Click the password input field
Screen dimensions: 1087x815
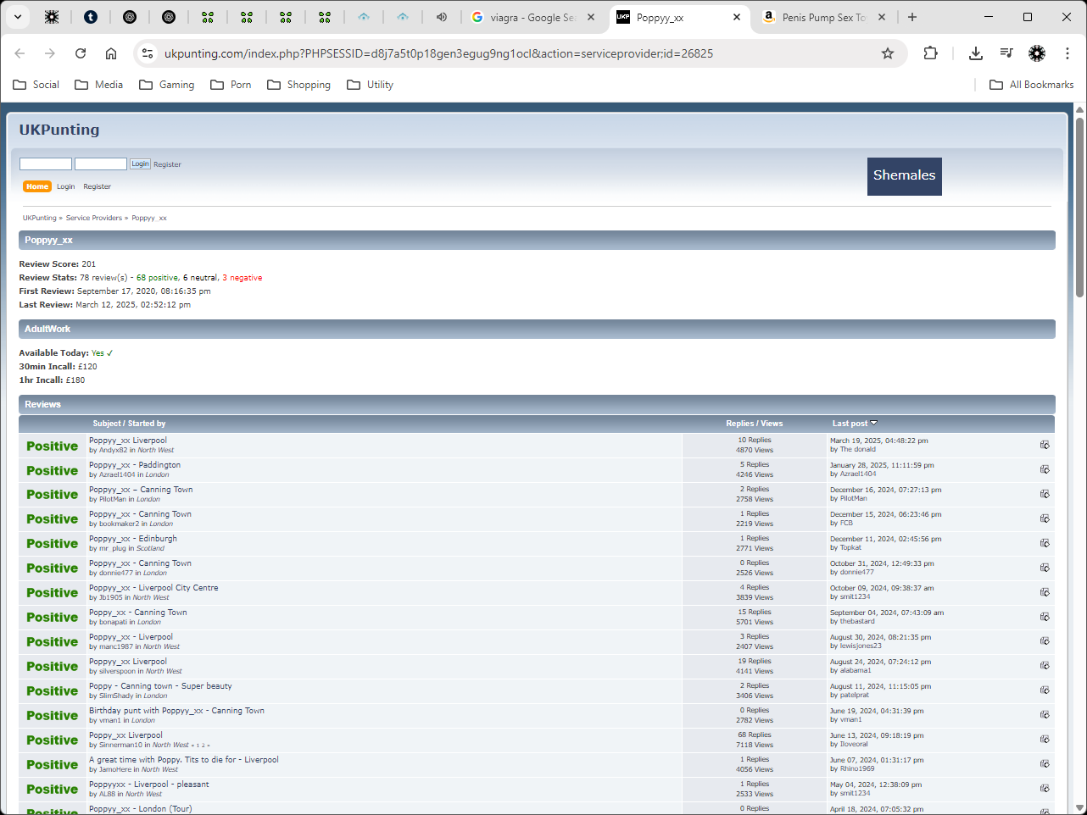101,164
